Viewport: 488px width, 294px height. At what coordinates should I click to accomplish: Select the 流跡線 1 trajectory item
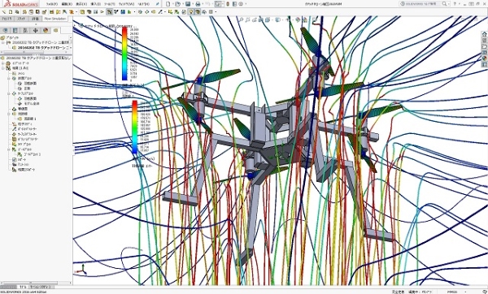tap(30, 119)
